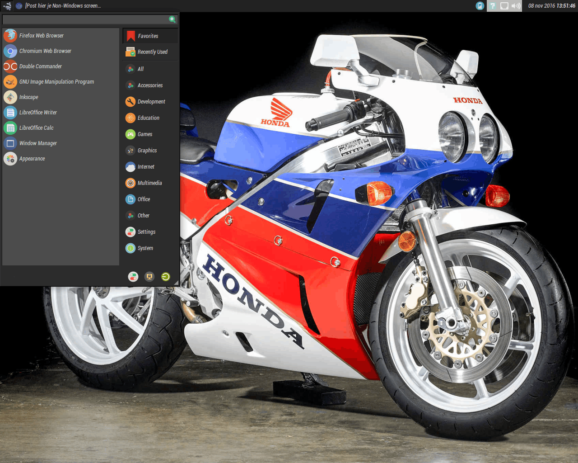Click the panel clock showing 13:51:46

[x=552, y=6]
